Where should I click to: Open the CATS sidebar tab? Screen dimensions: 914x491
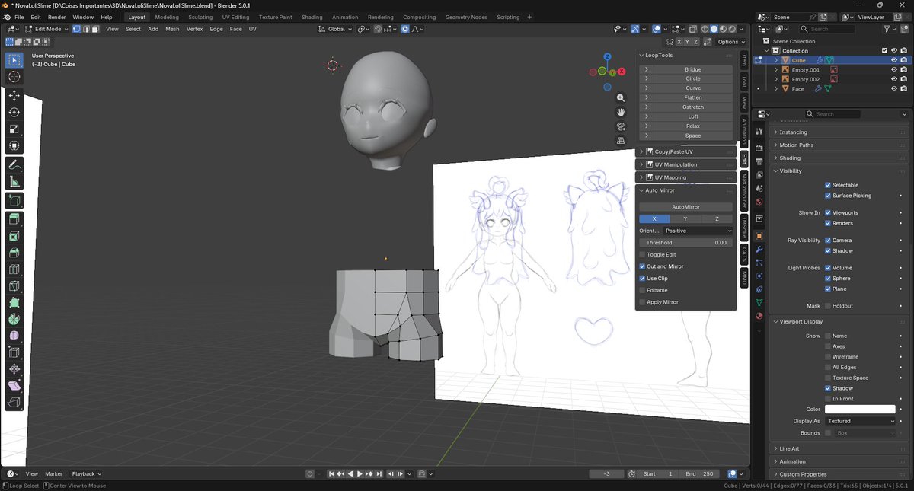pyautogui.click(x=744, y=254)
